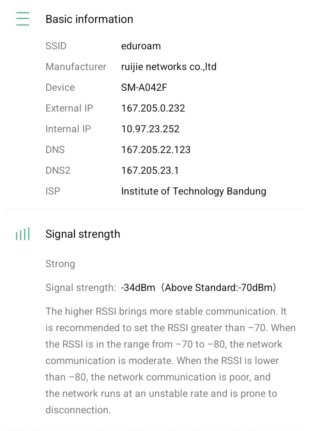Tap the External IP label
This screenshot has width=311, height=431.
click(x=69, y=108)
